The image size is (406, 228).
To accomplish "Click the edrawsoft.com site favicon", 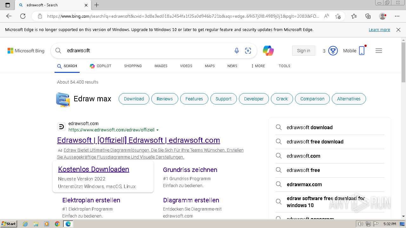I will (x=62, y=127).
